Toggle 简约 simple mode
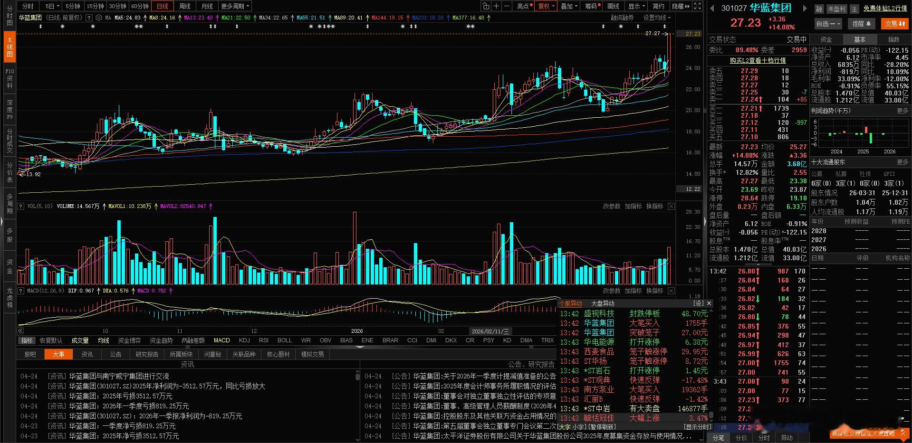Image resolution: width=912 pixels, height=443 pixels. tap(658, 6)
